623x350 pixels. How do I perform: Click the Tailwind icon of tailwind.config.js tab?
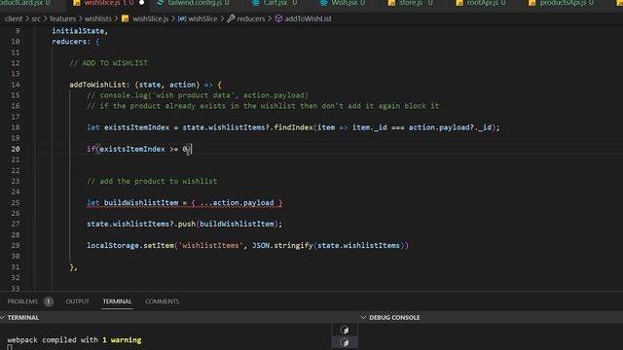click(160, 3)
